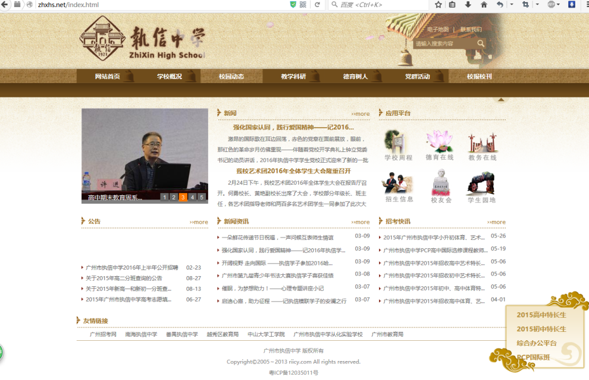Open the screenshot crop tool dropdown arrow
The height and width of the screenshot is (380, 589).
pos(537,5)
